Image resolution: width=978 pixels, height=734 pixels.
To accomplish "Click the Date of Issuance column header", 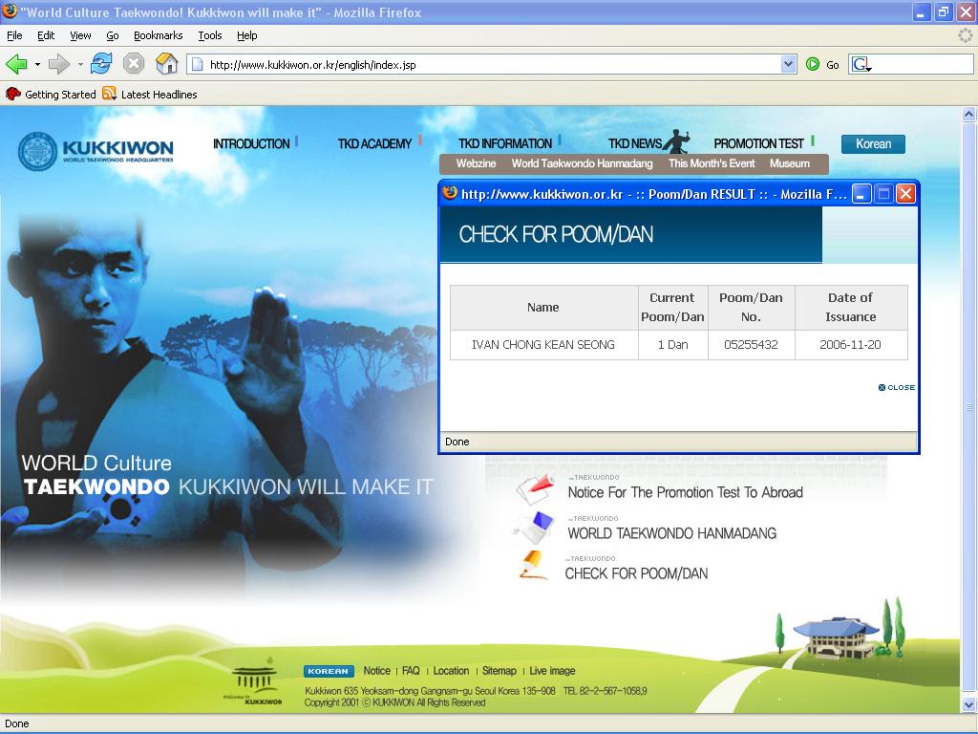I will (x=851, y=307).
